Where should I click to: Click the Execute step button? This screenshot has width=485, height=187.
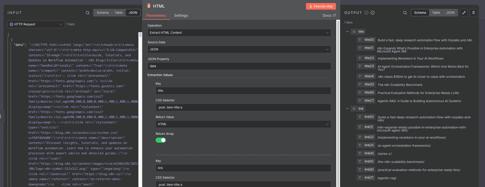point(321,6)
